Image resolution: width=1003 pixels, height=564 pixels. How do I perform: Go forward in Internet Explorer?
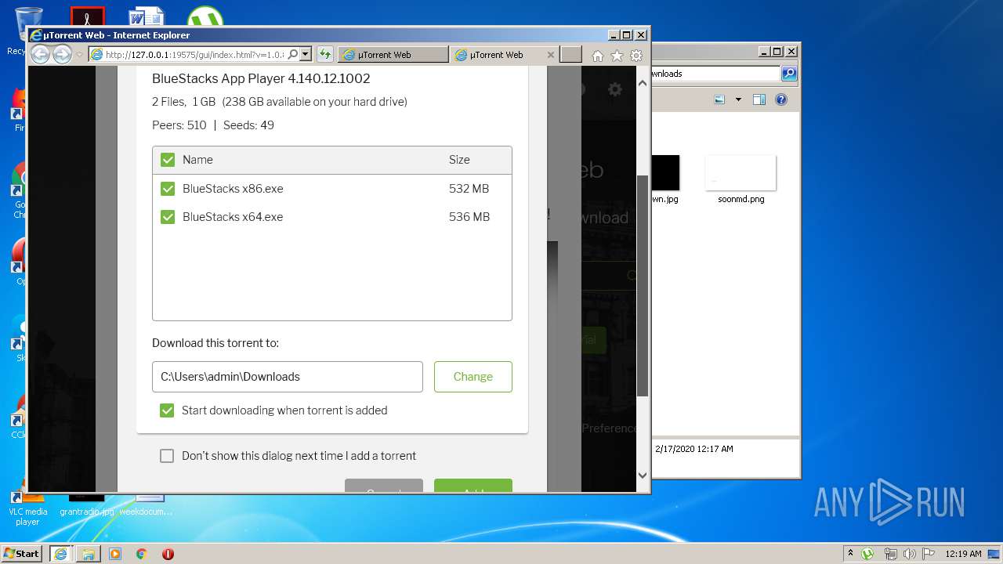[x=62, y=54]
